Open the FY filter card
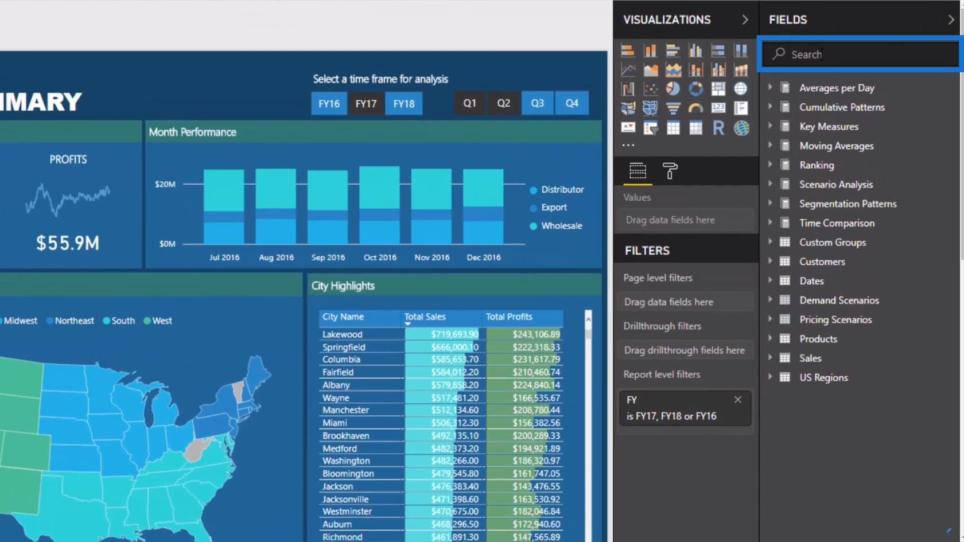Screen dimensions: 964x542 [x=685, y=408]
